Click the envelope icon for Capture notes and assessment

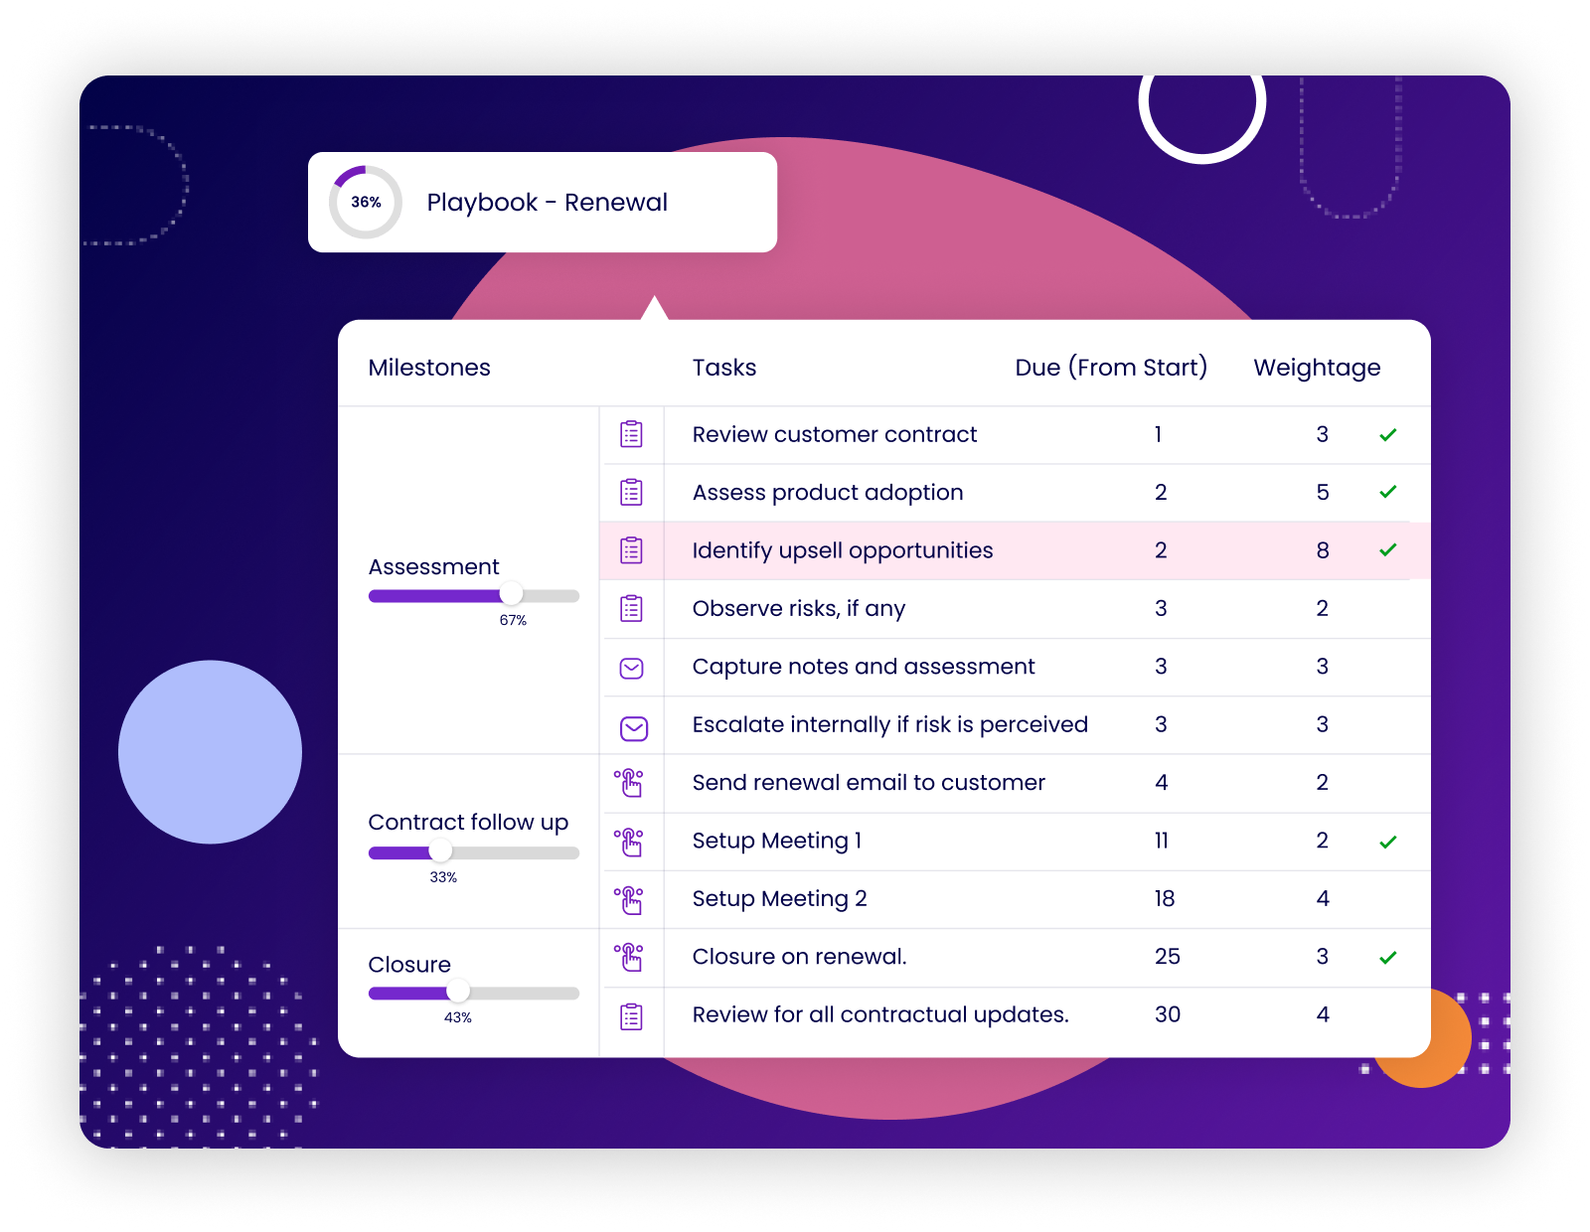point(630,667)
